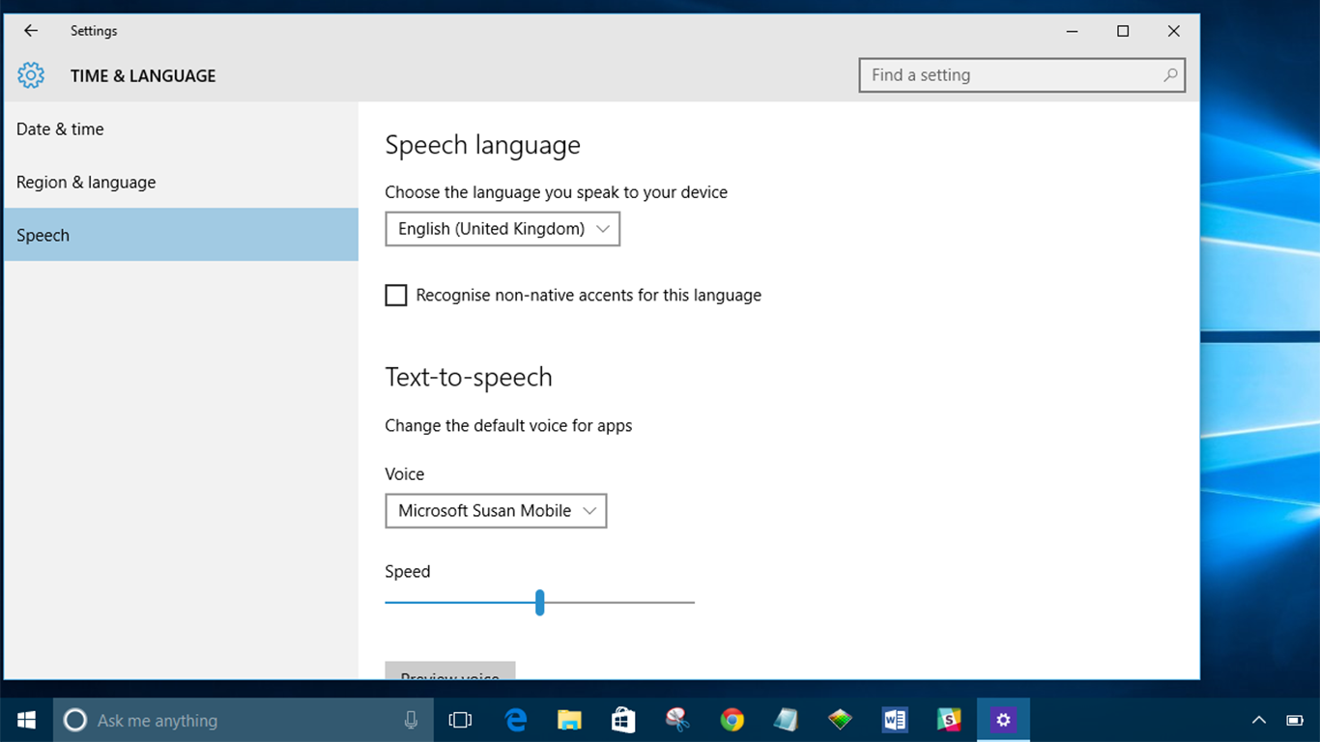Open the Date & time settings page
The image size is (1320, 742).
tap(181, 129)
